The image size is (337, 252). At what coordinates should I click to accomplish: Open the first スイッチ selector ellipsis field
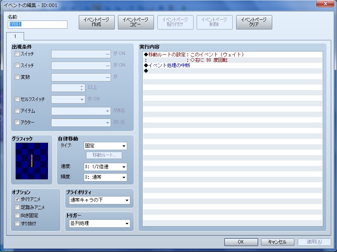click(x=81, y=54)
